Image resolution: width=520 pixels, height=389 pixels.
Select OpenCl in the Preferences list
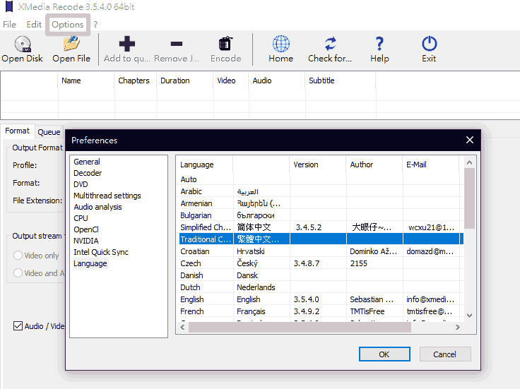click(x=86, y=229)
